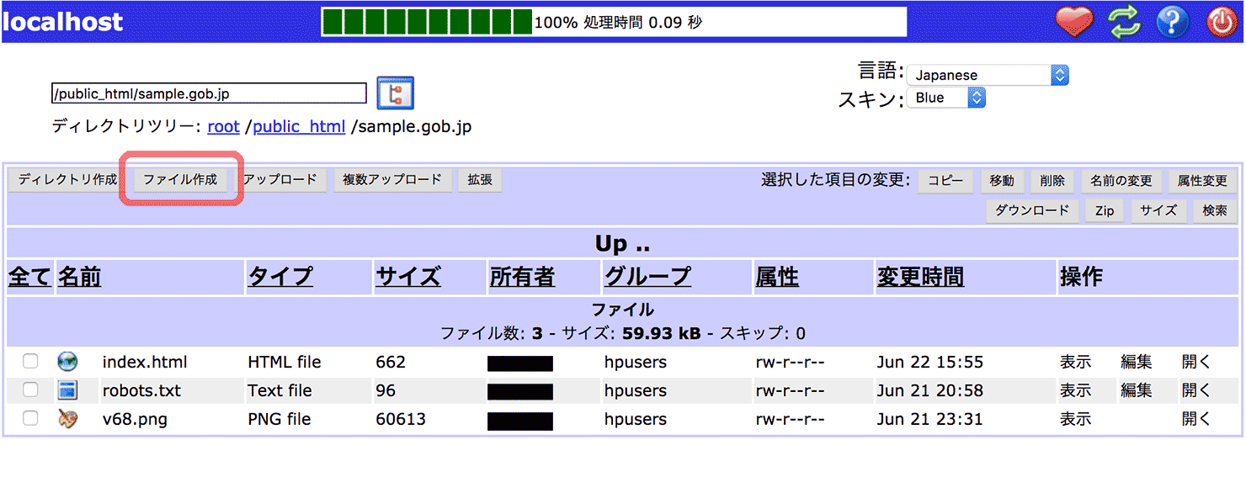
Task: Click the directory tree icon beside path field
Action: [x=395, y=93]
